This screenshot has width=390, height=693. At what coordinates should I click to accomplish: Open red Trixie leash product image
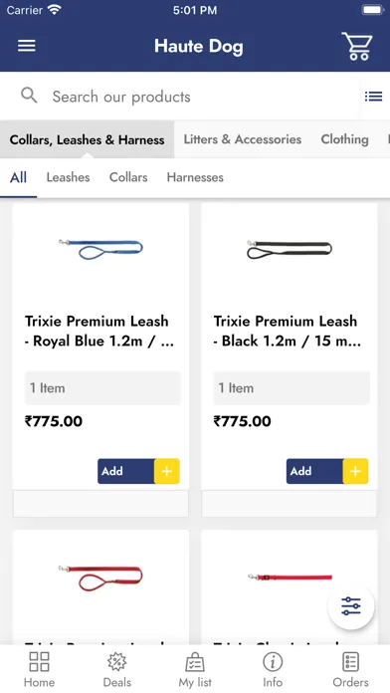pyautogui.click(x=100, y=577)
